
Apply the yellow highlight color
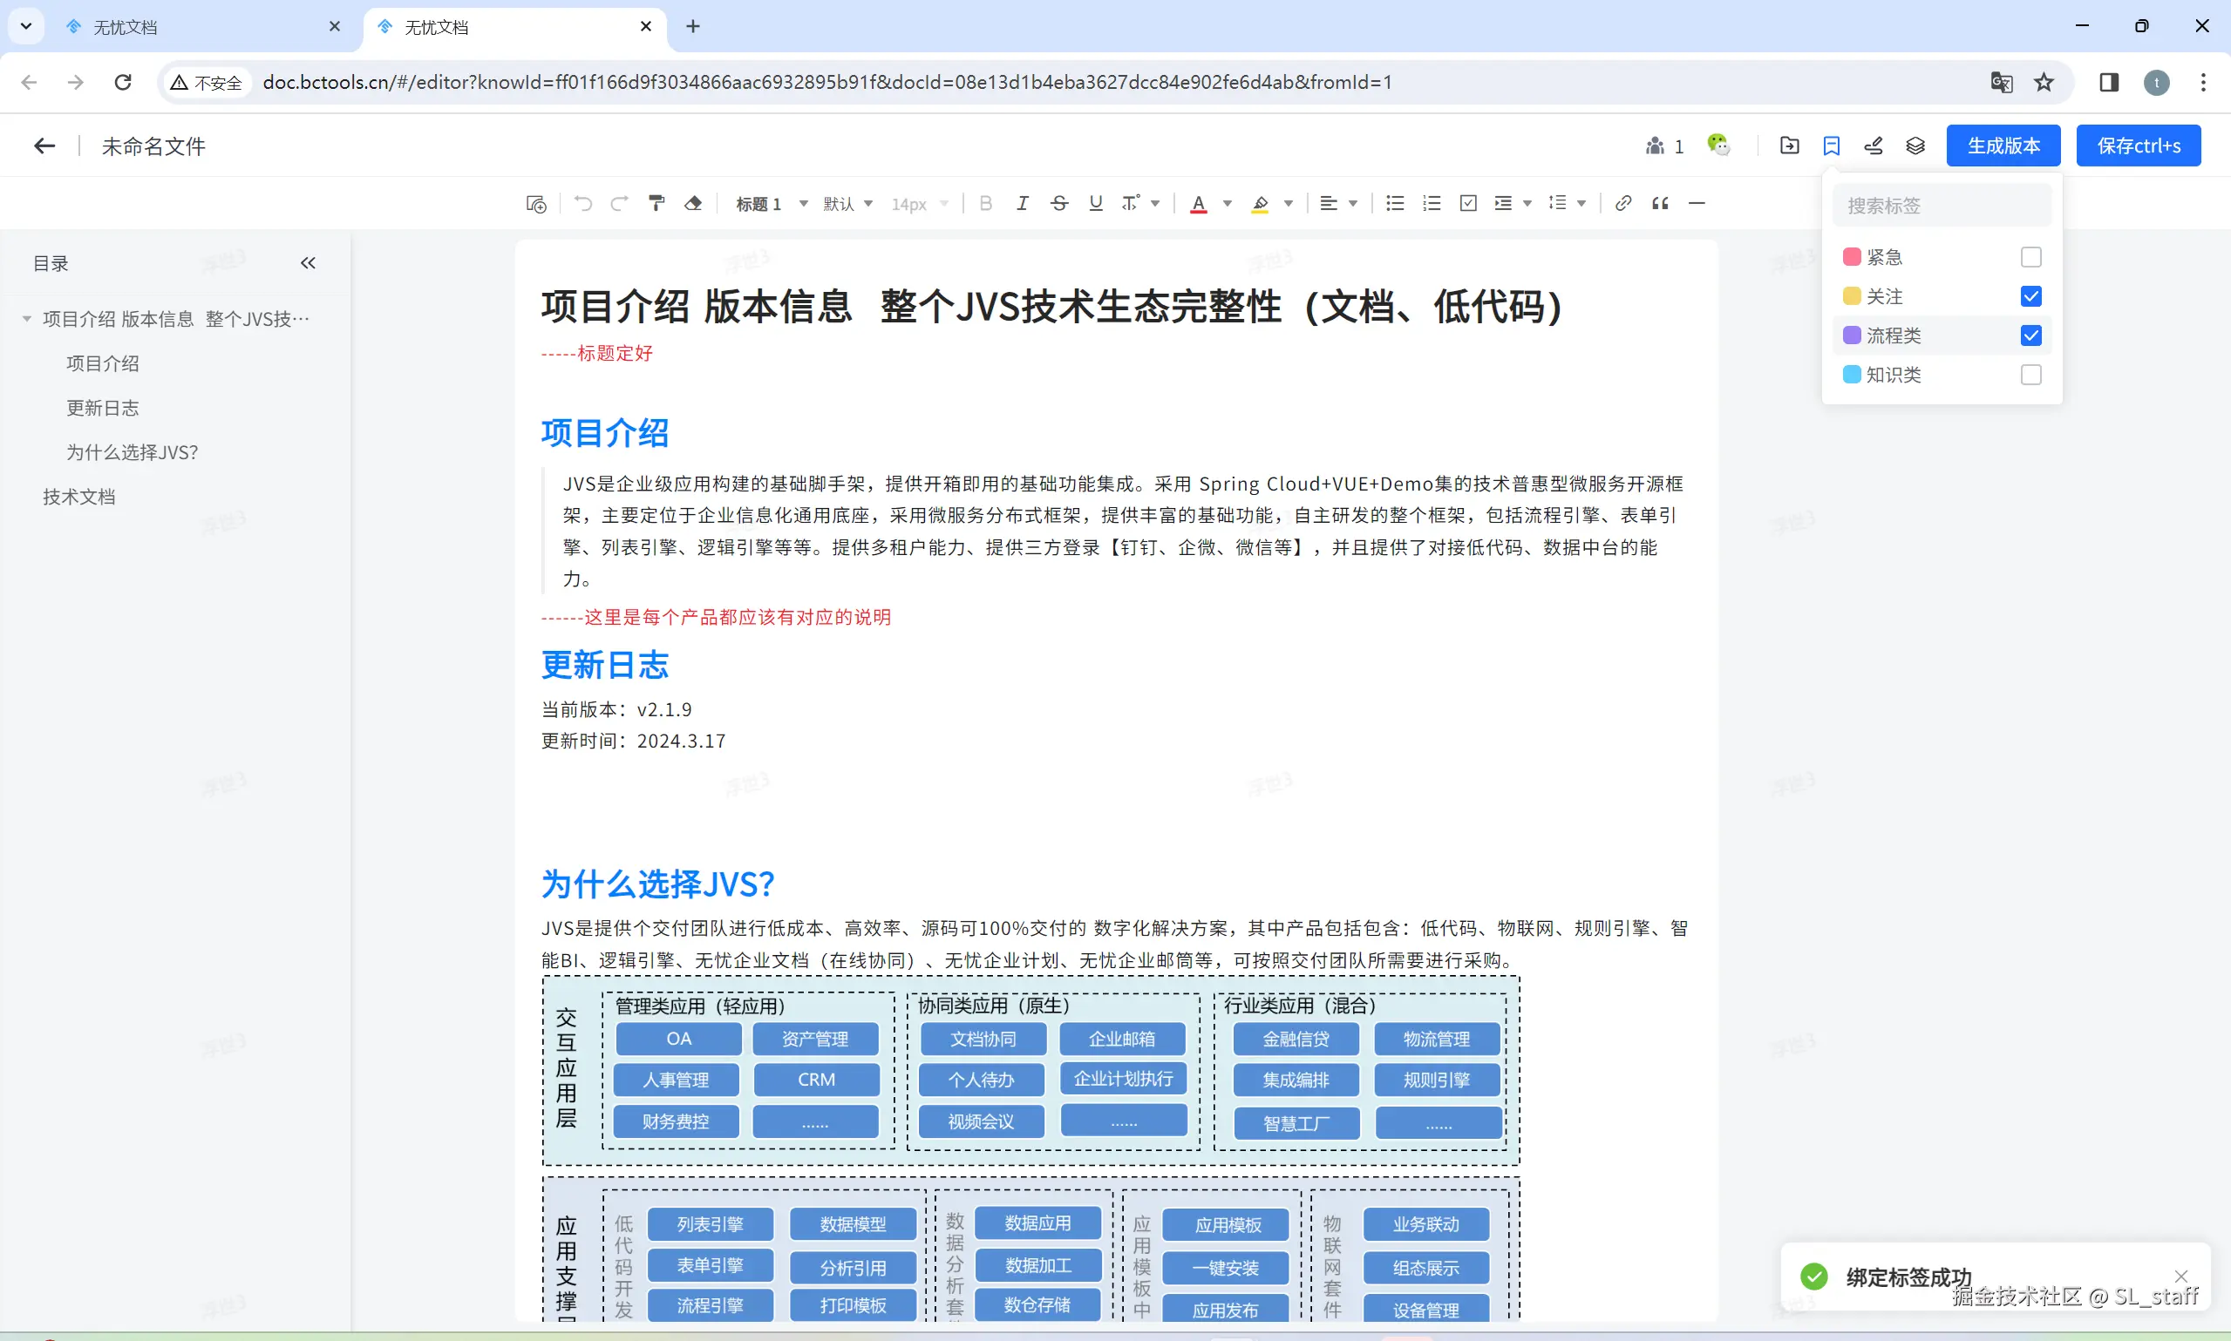1260,204
